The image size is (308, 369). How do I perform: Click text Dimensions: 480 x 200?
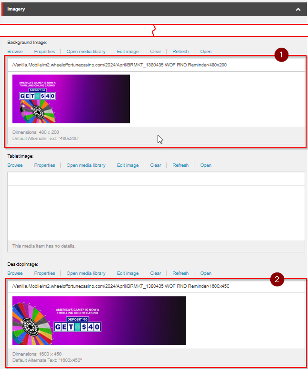[36, 132]
